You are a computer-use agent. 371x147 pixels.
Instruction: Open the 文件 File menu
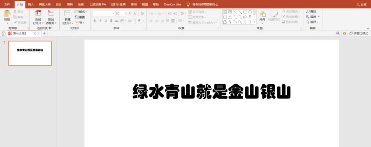(7, 4)
